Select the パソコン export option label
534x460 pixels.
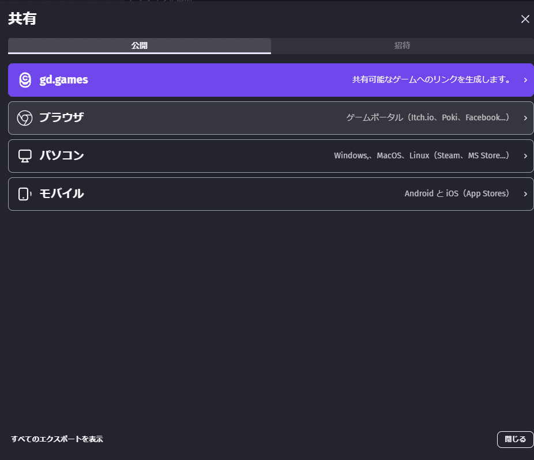point(62,155)
